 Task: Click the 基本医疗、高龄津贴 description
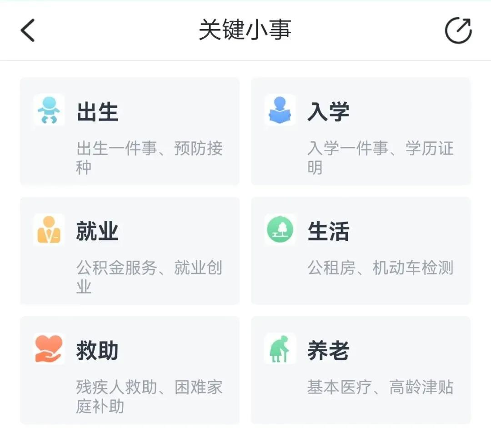click(x=381, y=387)
